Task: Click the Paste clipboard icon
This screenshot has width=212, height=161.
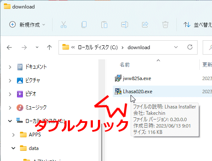Action: 104,25
